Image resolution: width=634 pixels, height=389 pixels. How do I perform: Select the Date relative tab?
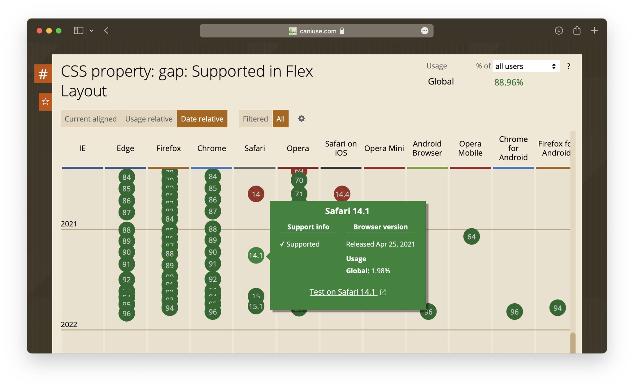click(202, 119)
